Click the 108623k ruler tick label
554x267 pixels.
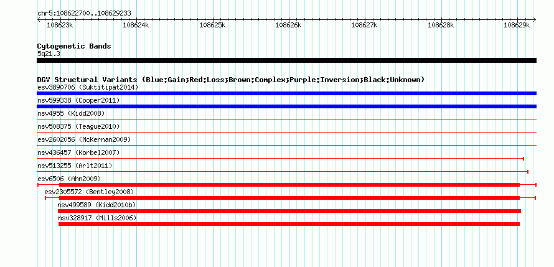pos(60,25)
